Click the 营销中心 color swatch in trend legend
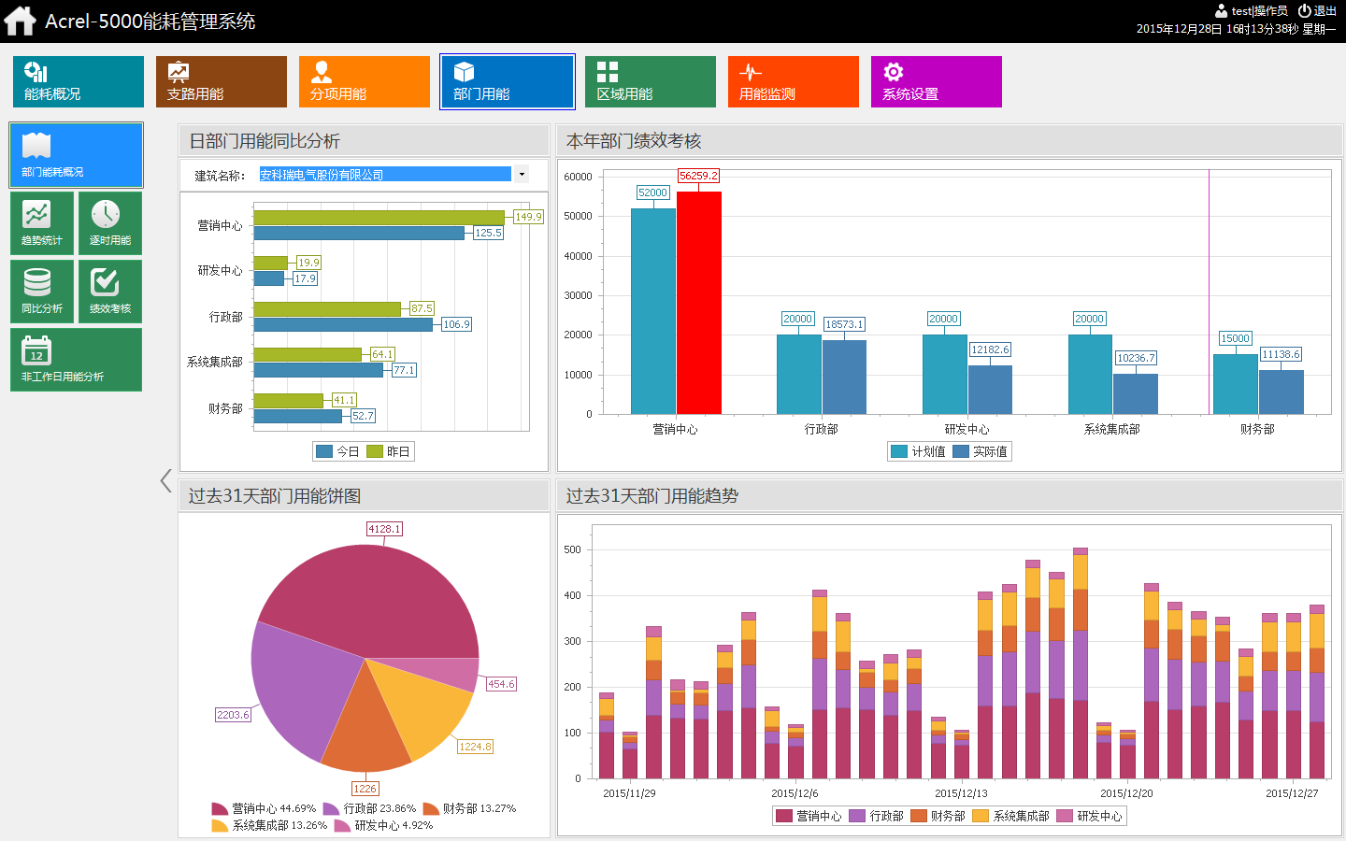Viewport: 1346px width, 841px height. click(784, 816)
